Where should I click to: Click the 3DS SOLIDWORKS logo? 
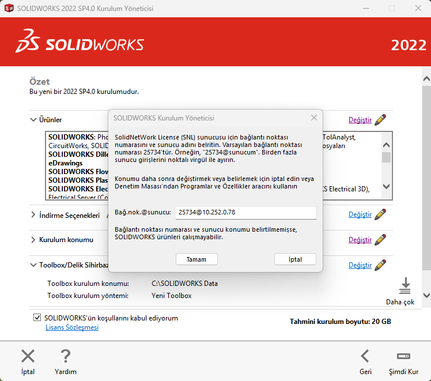pyautogui.click(x=80, y=42)
